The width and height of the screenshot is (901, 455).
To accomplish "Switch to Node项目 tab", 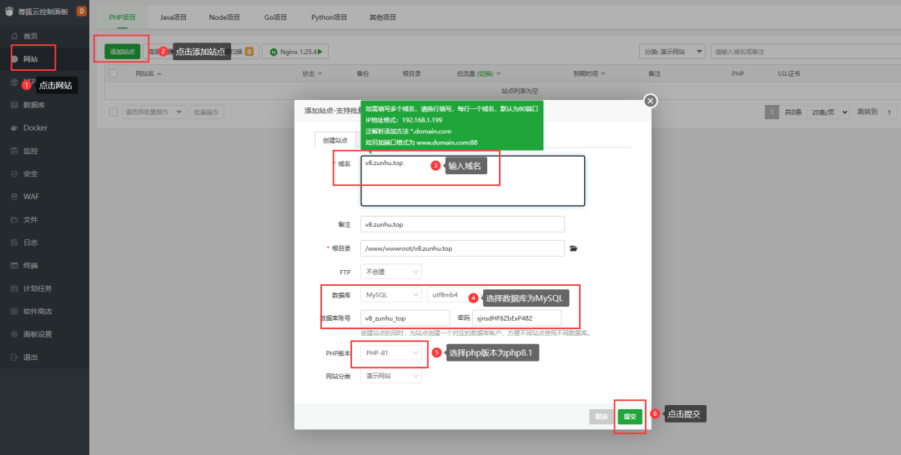I will 224,17.
